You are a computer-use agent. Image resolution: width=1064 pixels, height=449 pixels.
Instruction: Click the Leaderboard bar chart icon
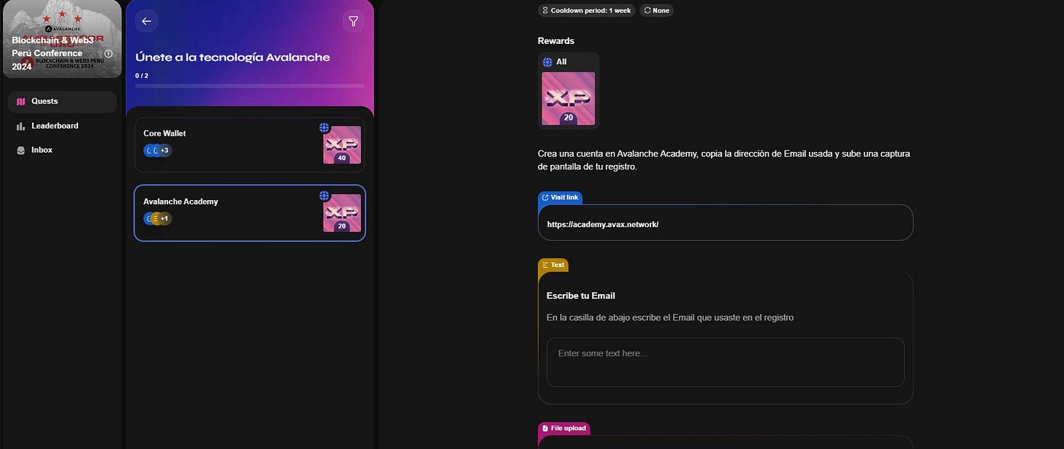point(20,126)
